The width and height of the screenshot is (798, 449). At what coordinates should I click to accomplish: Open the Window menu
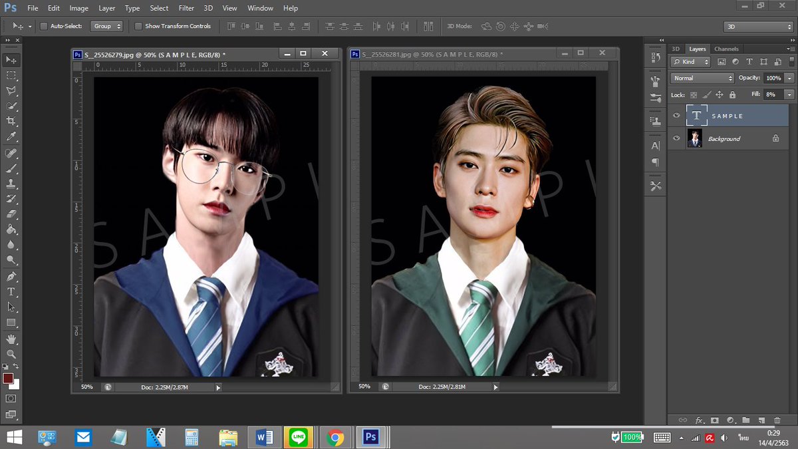(x=260, y=8)
